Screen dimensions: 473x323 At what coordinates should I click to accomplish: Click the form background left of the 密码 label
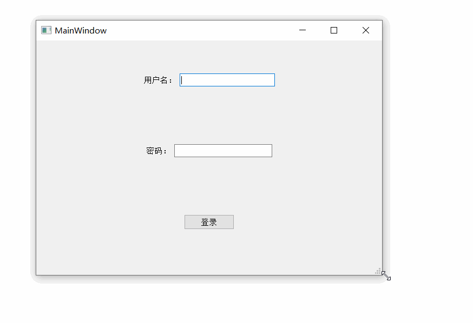click(x=97, y=150)
